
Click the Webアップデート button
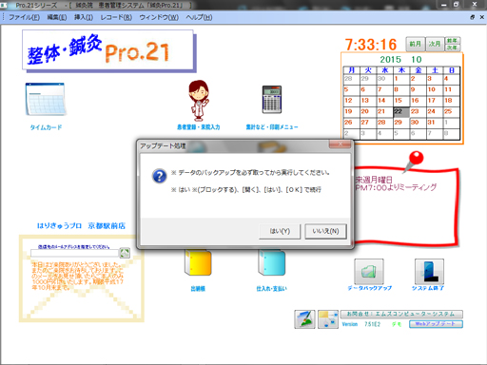point(436,324)
